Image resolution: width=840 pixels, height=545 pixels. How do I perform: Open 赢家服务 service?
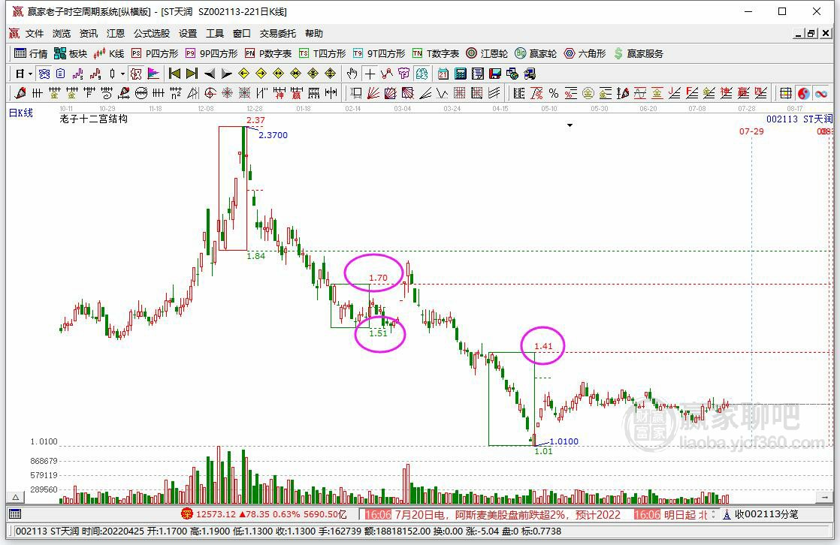point(639,53)
